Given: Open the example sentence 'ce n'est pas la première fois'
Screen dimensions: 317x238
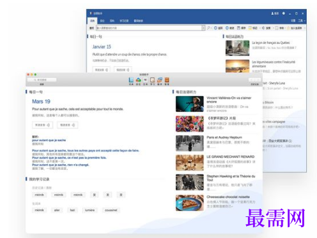Looking at the screenshot, I should [69, 158].
